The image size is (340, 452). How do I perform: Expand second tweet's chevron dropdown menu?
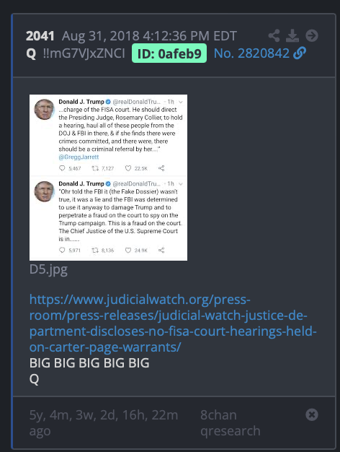pyautogui.click(x=181, y=183)
